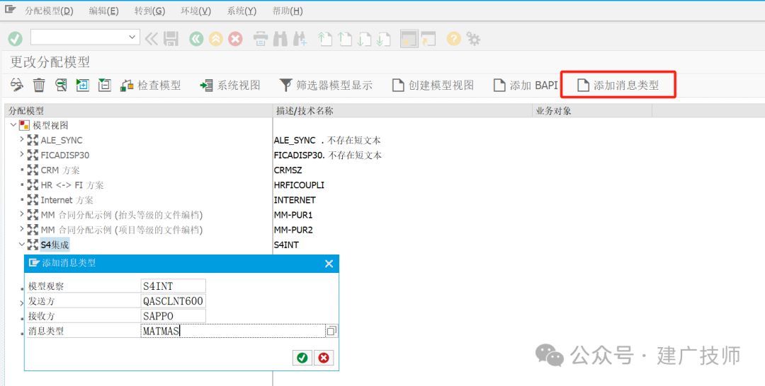This screenshot has width=765, height=386.
Task: Click the green Enter checkmark in the top toolbar
Action: click(x=15, y=38)
